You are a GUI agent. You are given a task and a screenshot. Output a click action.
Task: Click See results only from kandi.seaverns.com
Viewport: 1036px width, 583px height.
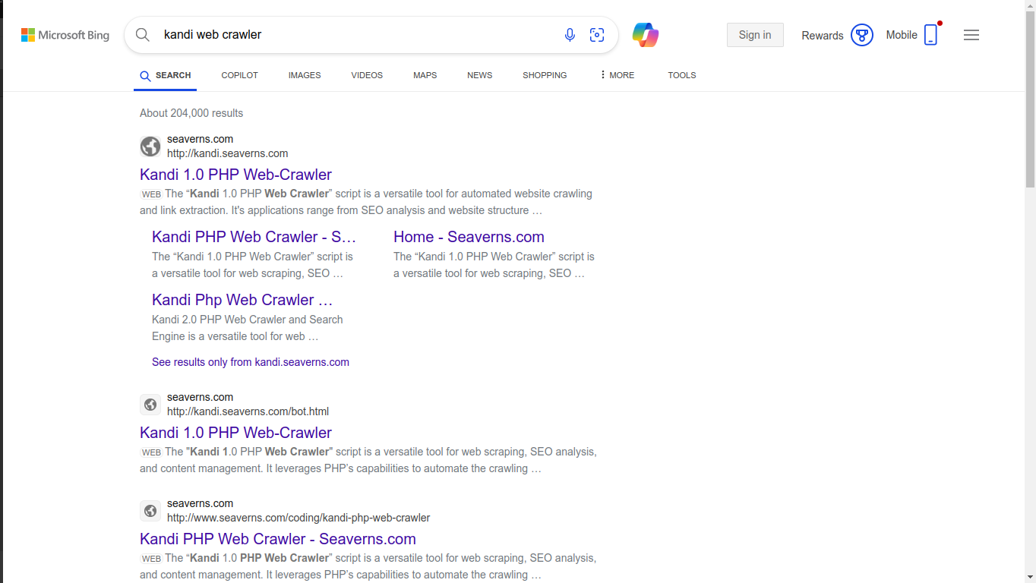point(251,362)
